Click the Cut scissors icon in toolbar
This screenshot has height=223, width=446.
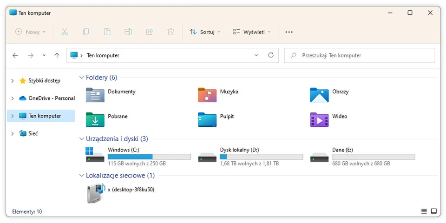pos(65,32)
